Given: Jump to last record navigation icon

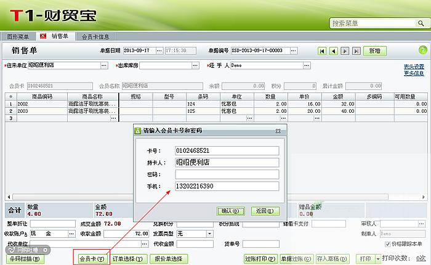Looking at the screenshot, I should pos(356,51).
